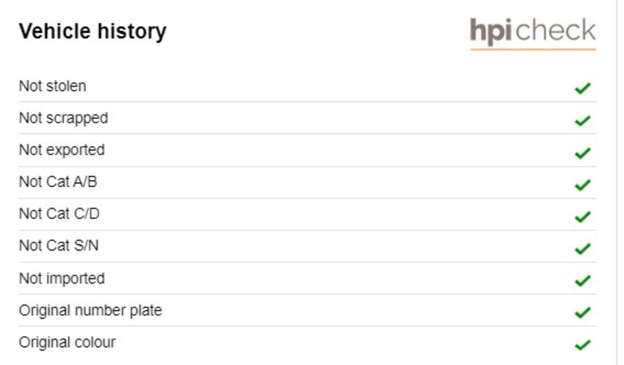Screen dimensions: 624x365
Task: Click the Vehicle history heading
Action: pos(92,31)
